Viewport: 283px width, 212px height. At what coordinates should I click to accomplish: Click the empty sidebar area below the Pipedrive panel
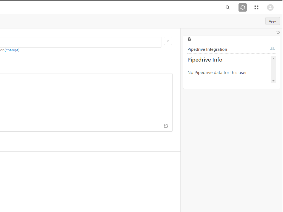(x=232, y=149)
